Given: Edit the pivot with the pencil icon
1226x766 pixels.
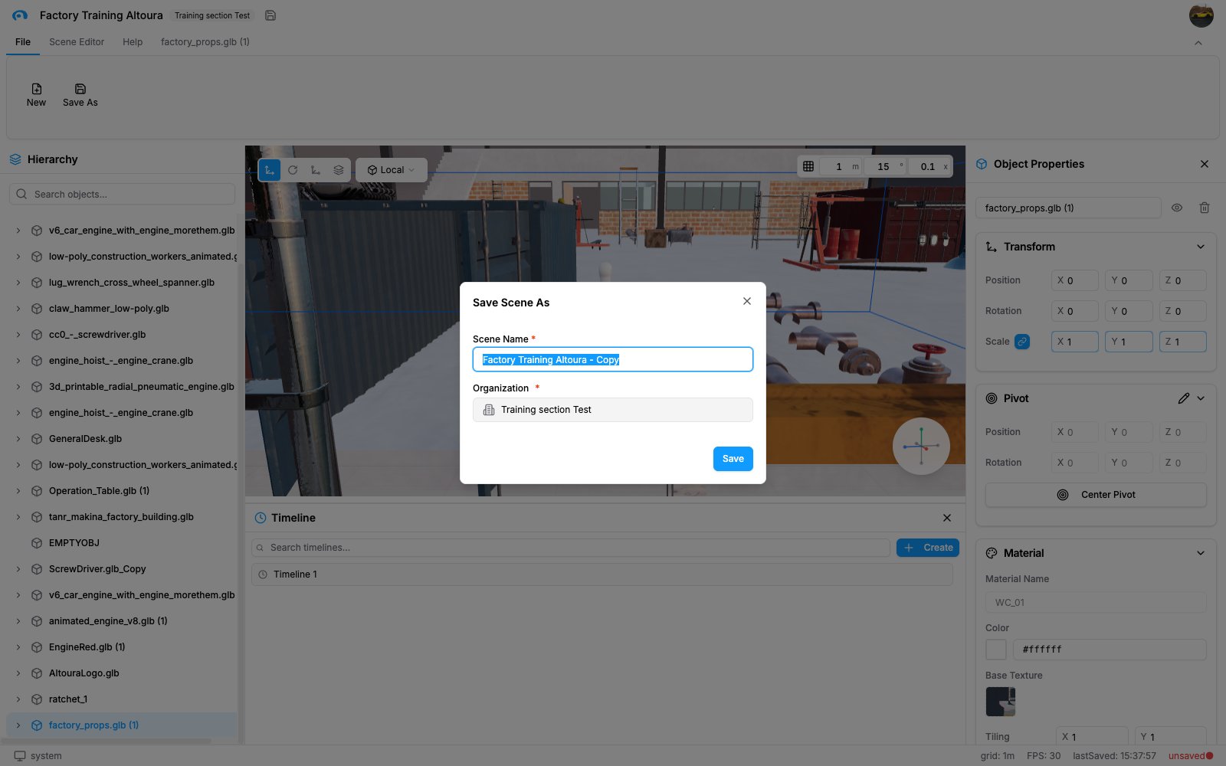Looking at the screenshot, I should [x=1184, y=398].
